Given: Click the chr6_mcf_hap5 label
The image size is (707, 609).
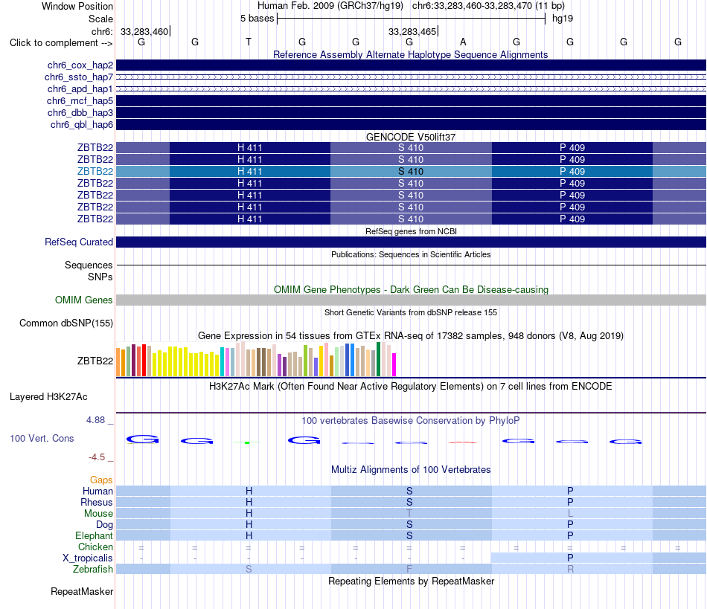Looking at the screenshot, I should pos(80,101).
